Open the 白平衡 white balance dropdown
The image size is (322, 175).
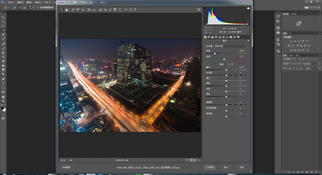[230, 46]
